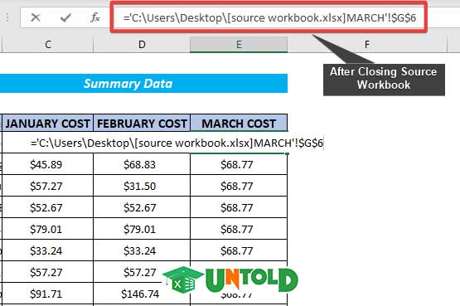Select February cell $31.50
Viewport: 460px width, 306px height.
click(142, 186)
